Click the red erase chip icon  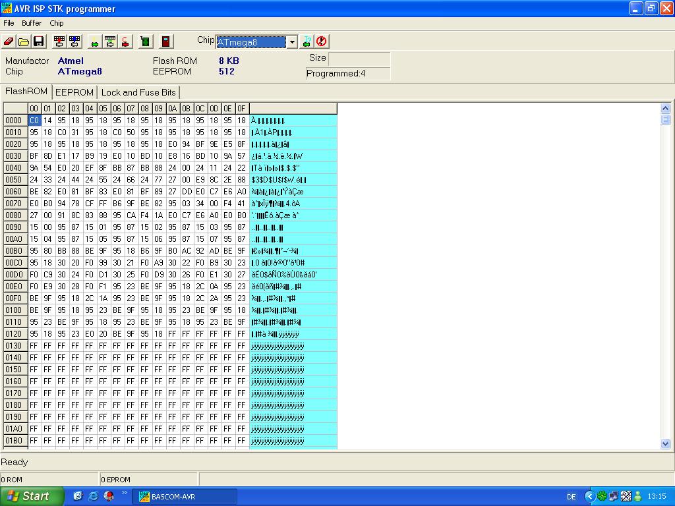[x=125, y=42]
